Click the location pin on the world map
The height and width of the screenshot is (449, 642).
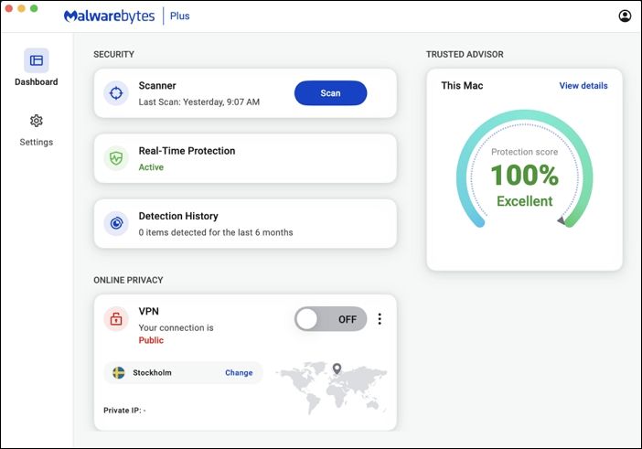[337, 369]
